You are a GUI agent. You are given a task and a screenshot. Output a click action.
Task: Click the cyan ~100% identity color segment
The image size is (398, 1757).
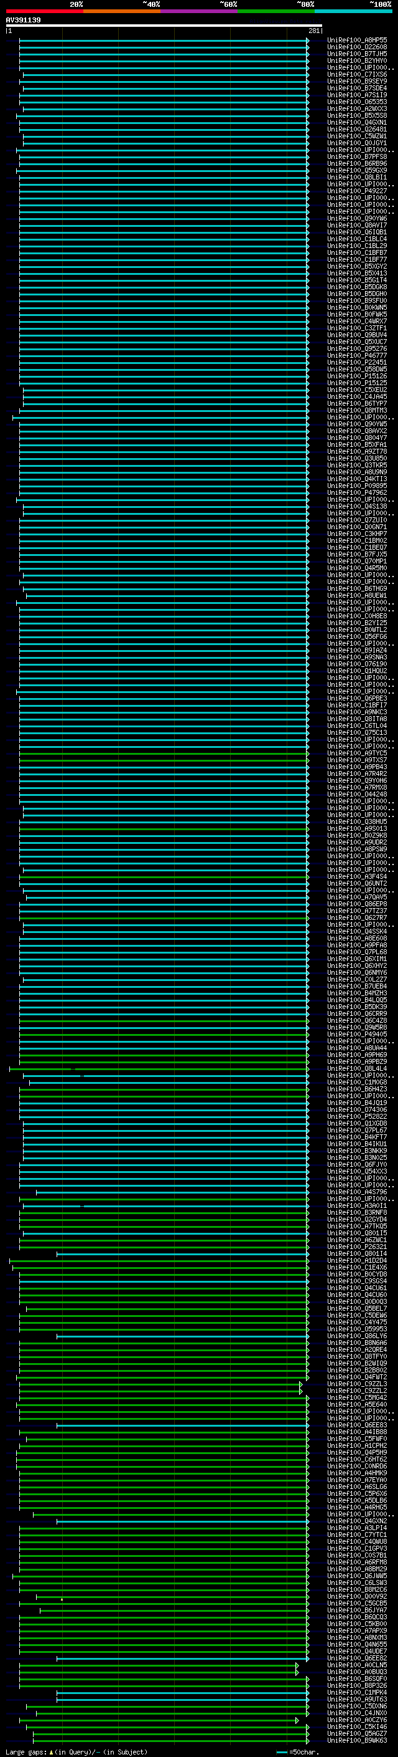click(354, 11)
